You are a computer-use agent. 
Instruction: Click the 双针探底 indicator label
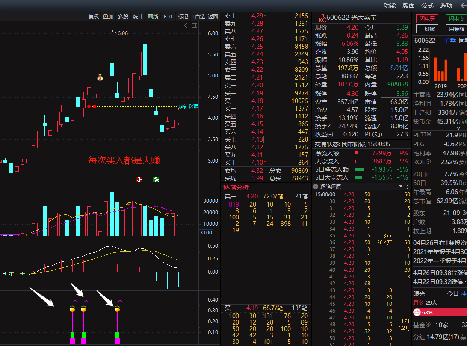(188, 106)
